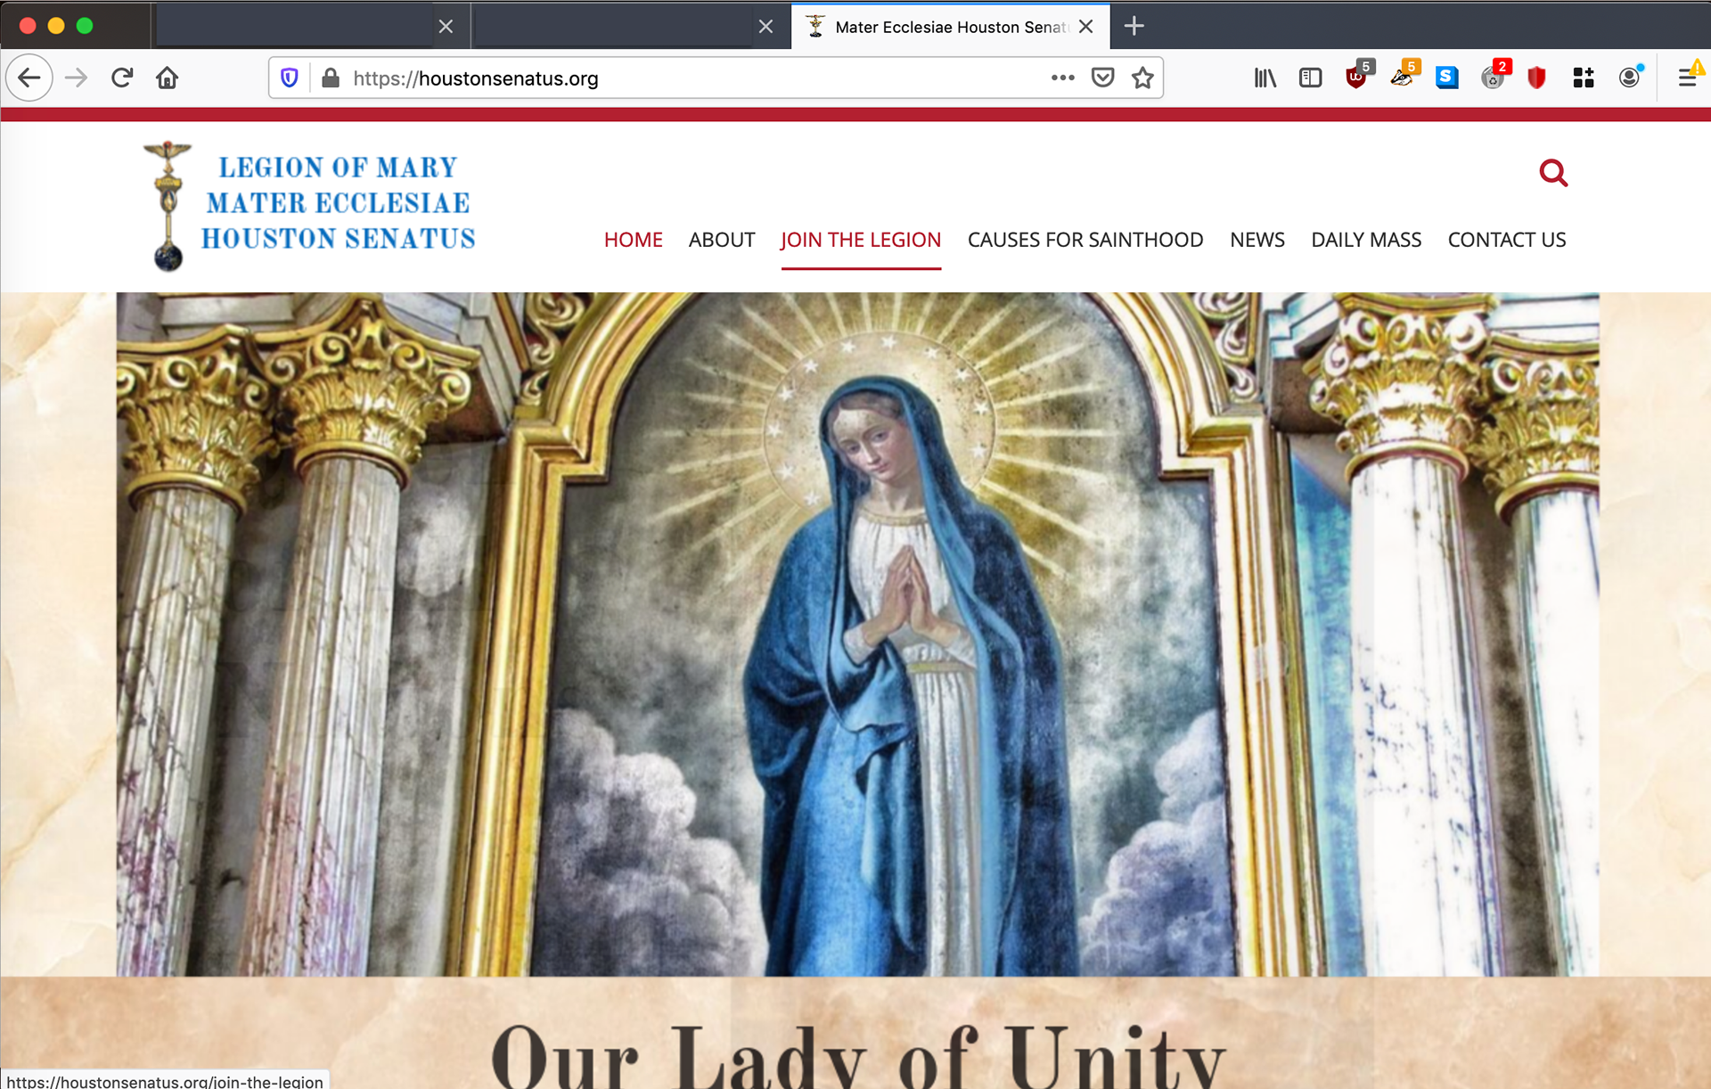Viewport: 1711px width, 1089px height.
Task: Open the DAILY MASS menu item
Action: [1366, 240]
